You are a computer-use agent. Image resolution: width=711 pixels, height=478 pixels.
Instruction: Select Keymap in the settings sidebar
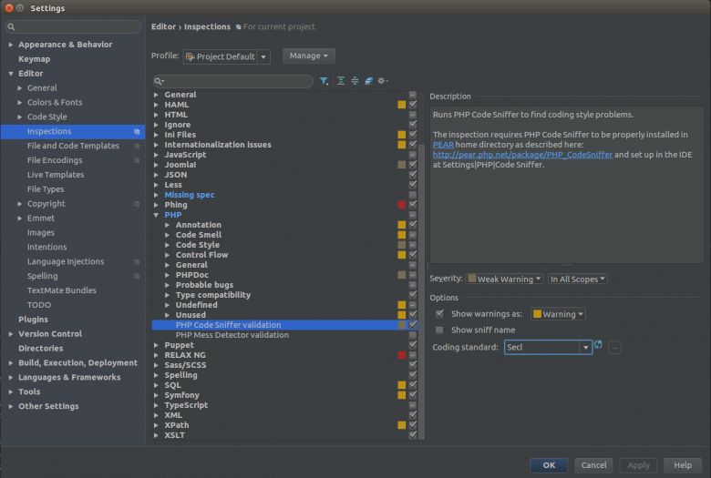click(34, 59)
